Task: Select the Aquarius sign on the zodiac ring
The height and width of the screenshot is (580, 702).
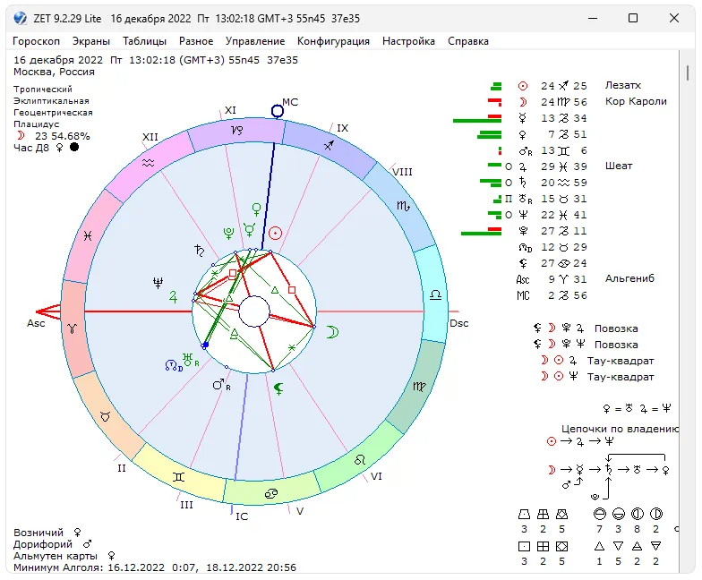Action: (149, 163)
